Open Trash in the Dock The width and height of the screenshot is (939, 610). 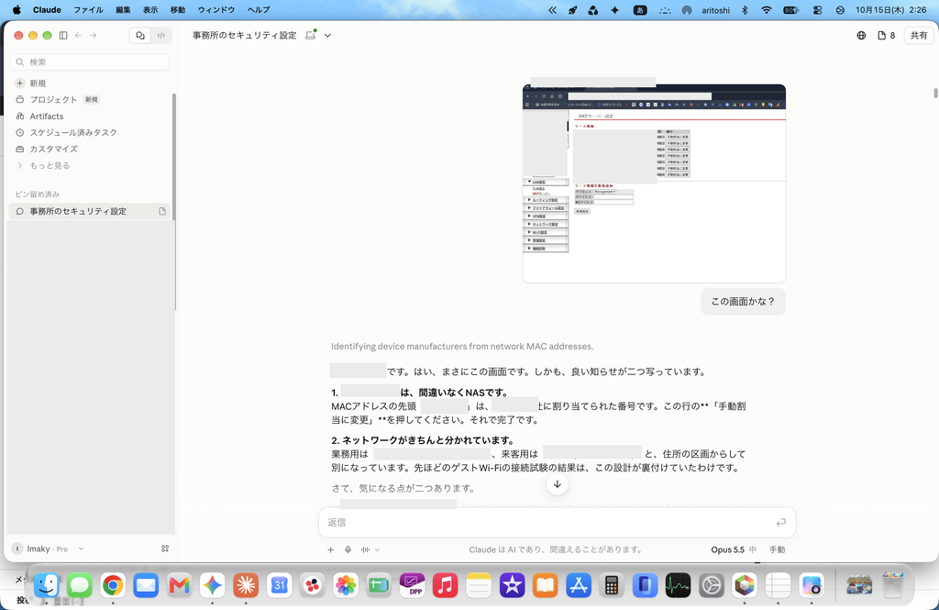892,585
